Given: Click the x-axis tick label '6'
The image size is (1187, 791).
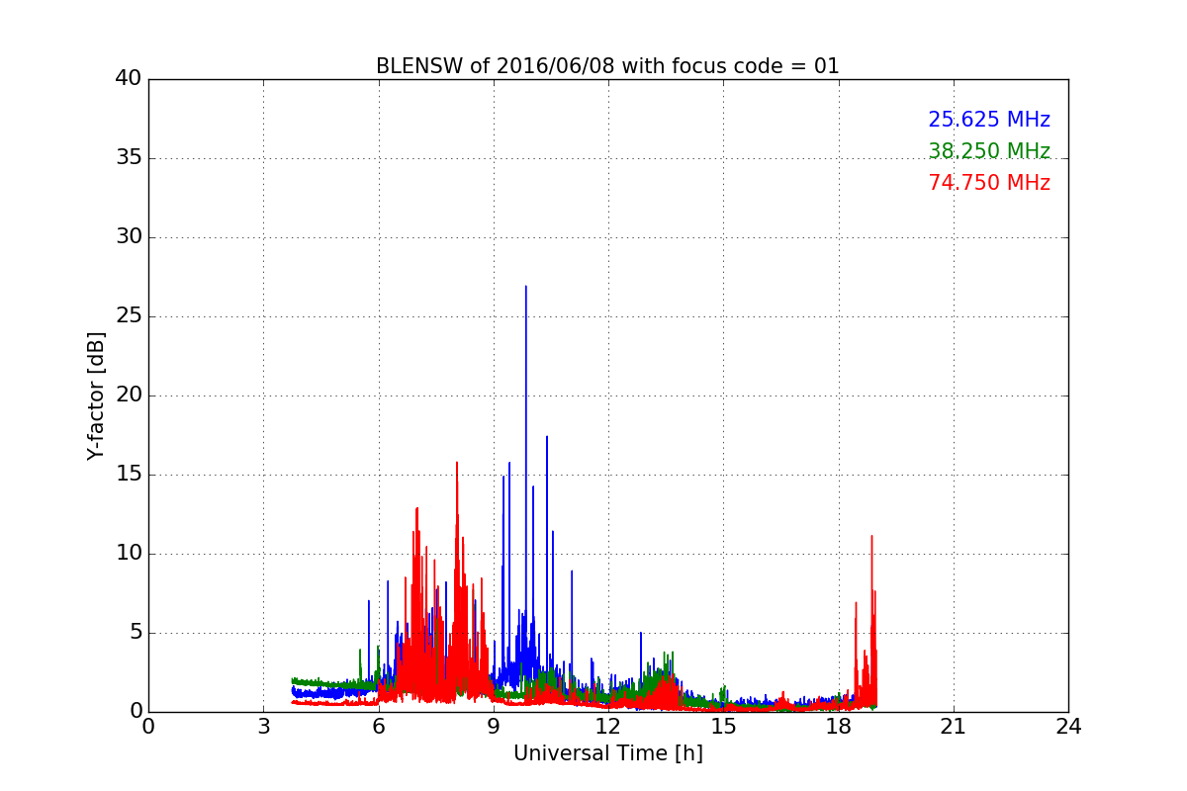Looking at the screenshot, I should pyautogui.click(x=379, y=727).
